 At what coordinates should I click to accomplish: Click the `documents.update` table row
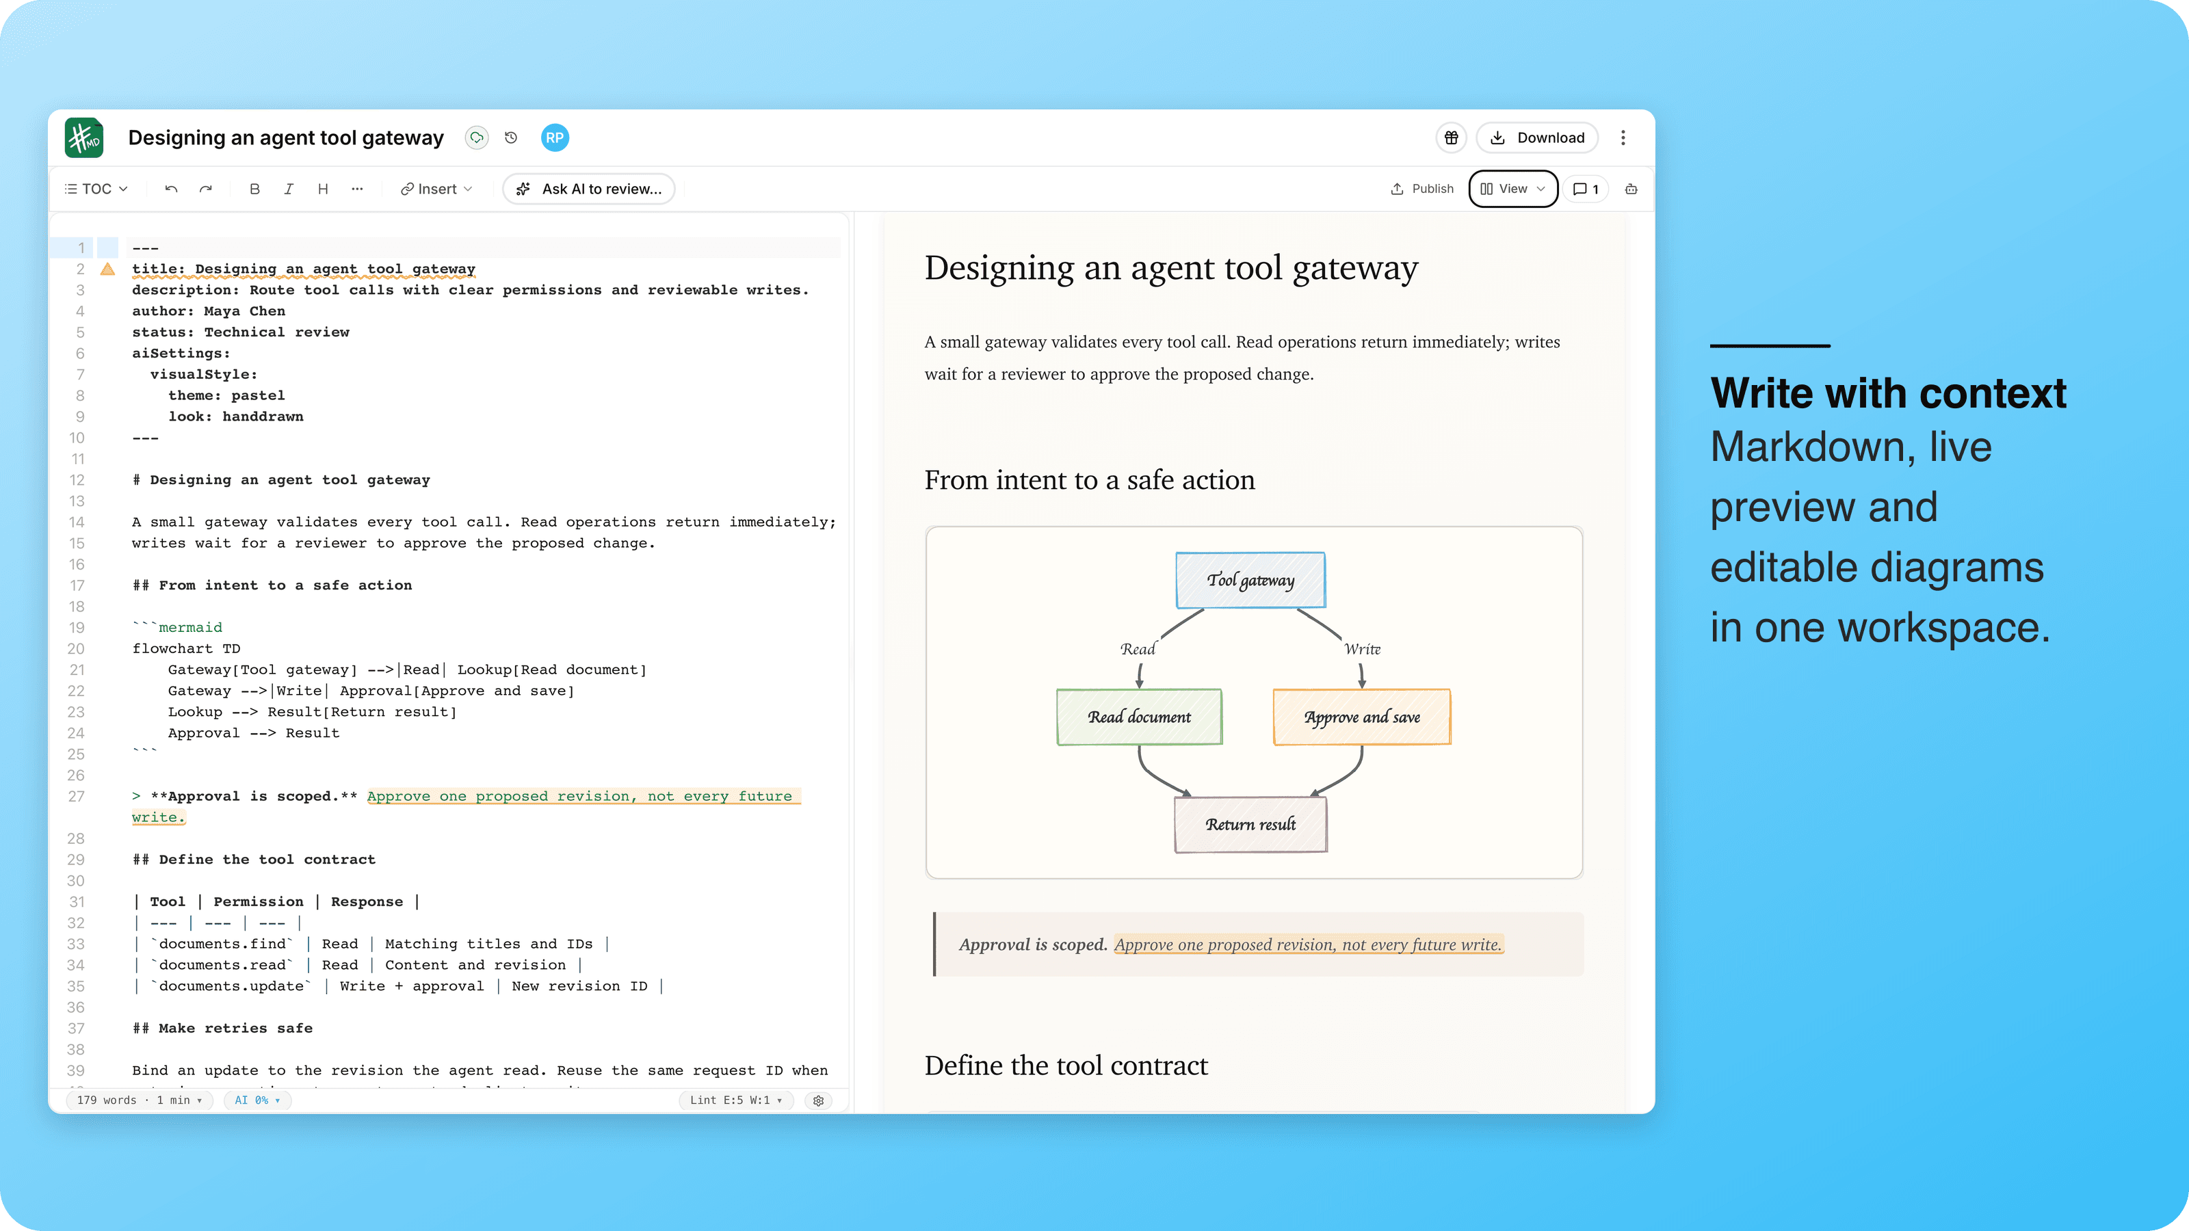tap(399, 986)
